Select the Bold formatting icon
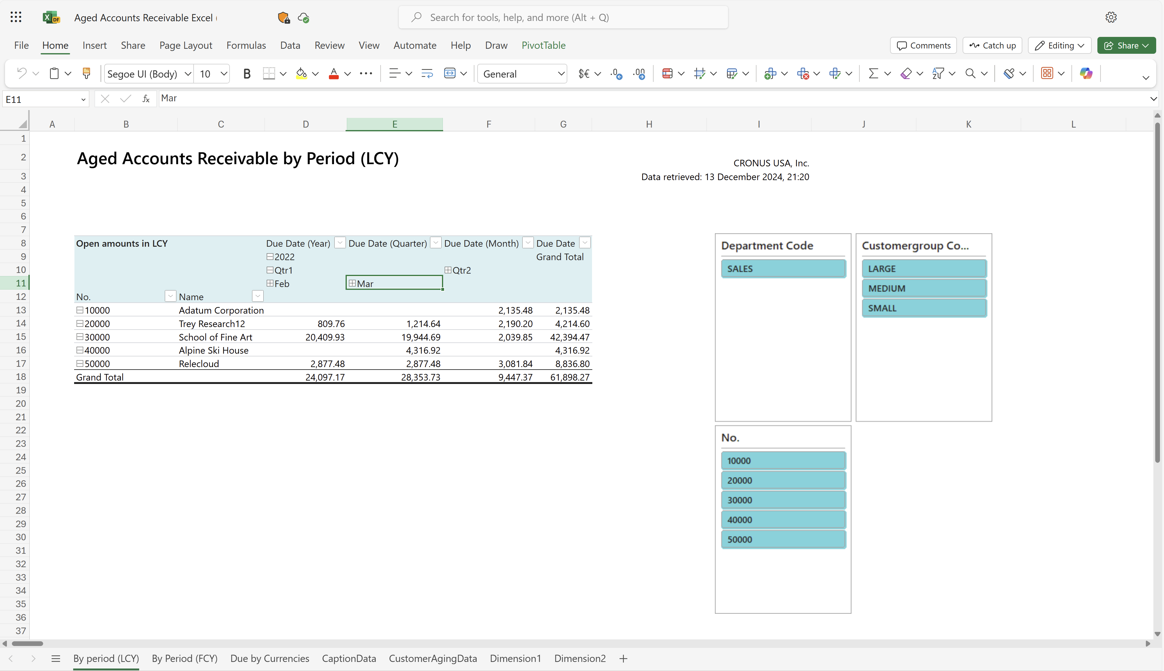Viewport: 1164px width, 671px height. [x=247, y=73]
